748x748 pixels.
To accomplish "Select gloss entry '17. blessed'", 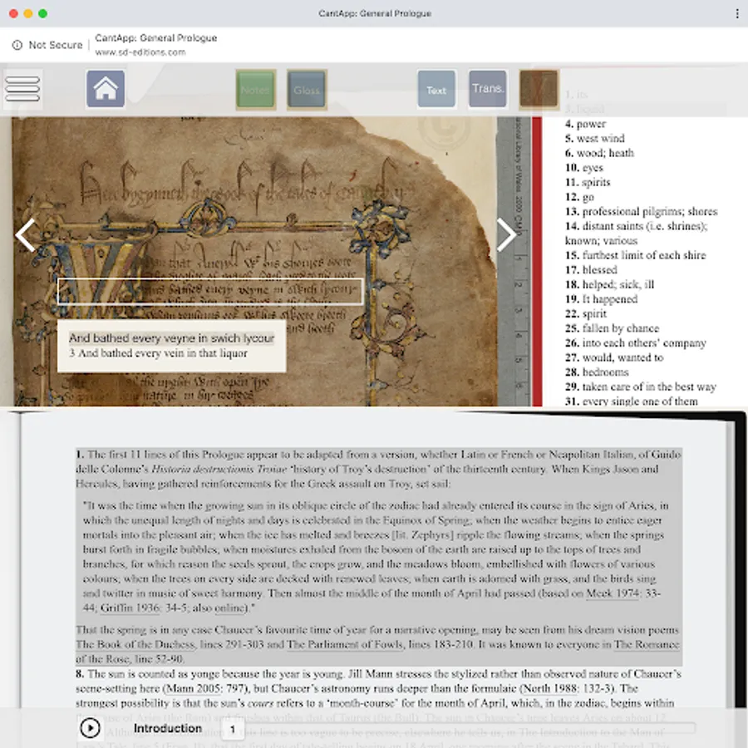I will tap(591, 270).
